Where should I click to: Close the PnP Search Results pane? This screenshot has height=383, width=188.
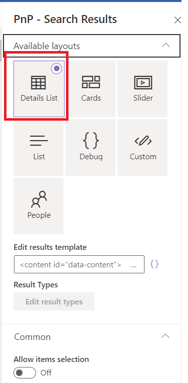[x=177, y=20]
